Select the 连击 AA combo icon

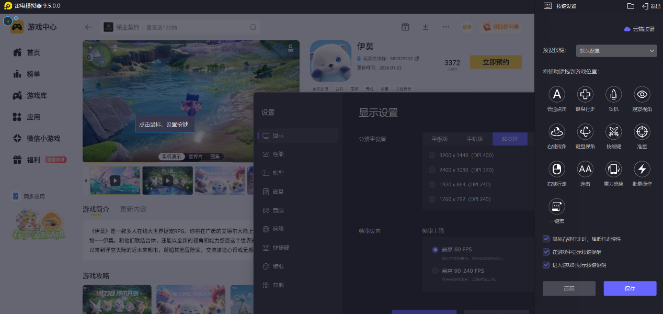(585, 169)
